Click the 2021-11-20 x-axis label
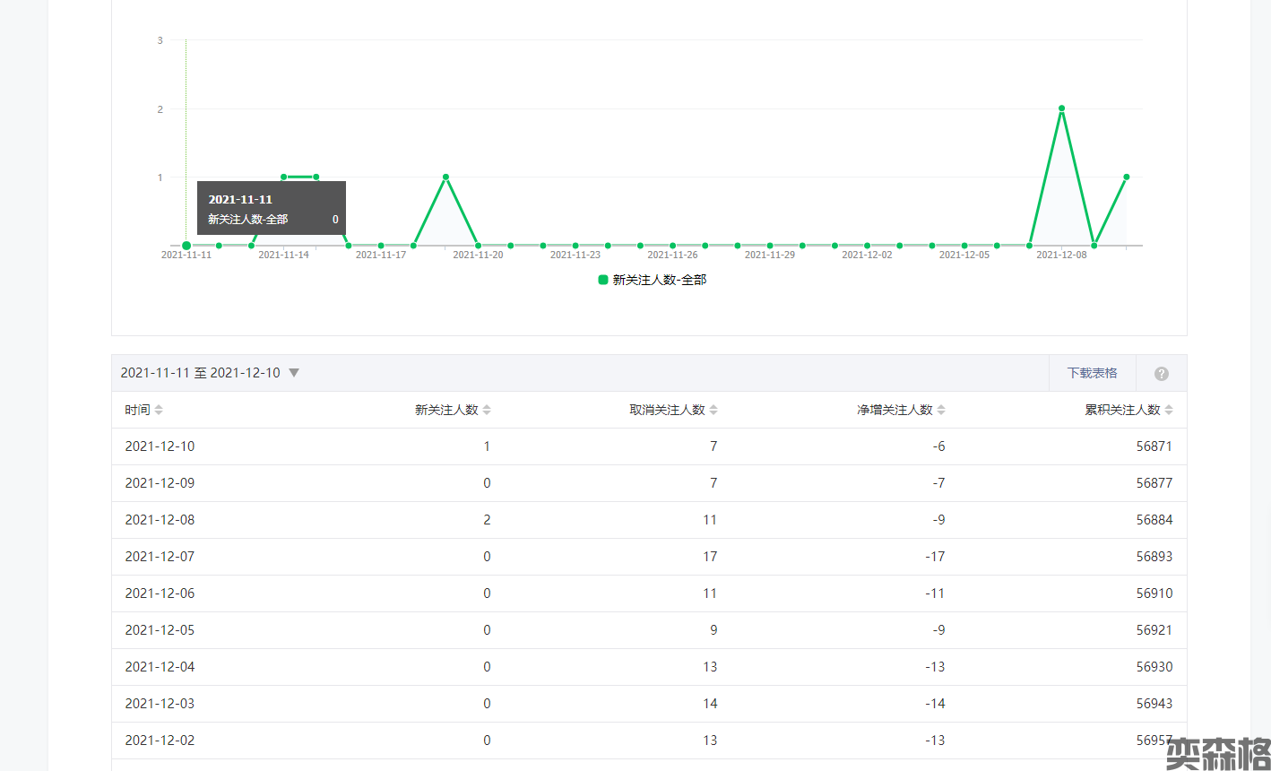 (x=478, y=255)
